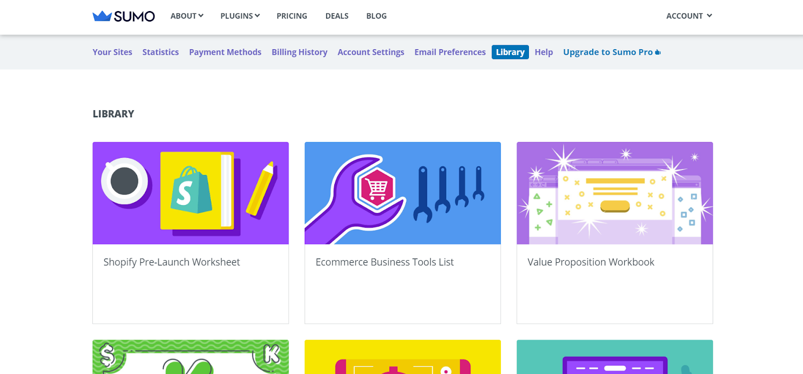
Task: Open the green dollar-sign resource thumbnail
Action: pos(191,357)
